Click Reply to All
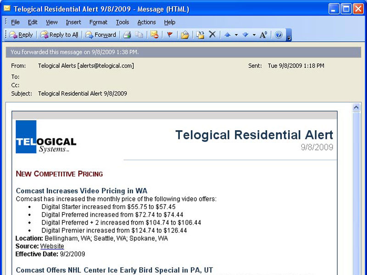The image size is (367, 275). pyautogui.click(x=59, y=35)
